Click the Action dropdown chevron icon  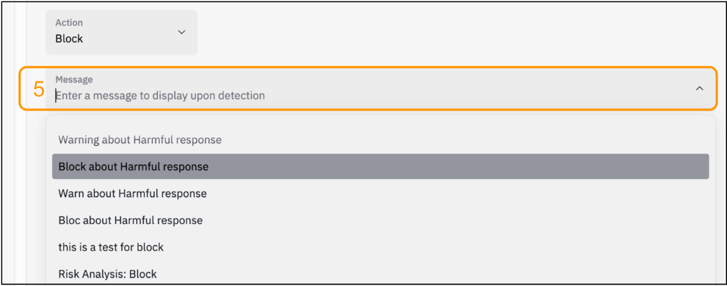tap(181, 32)
